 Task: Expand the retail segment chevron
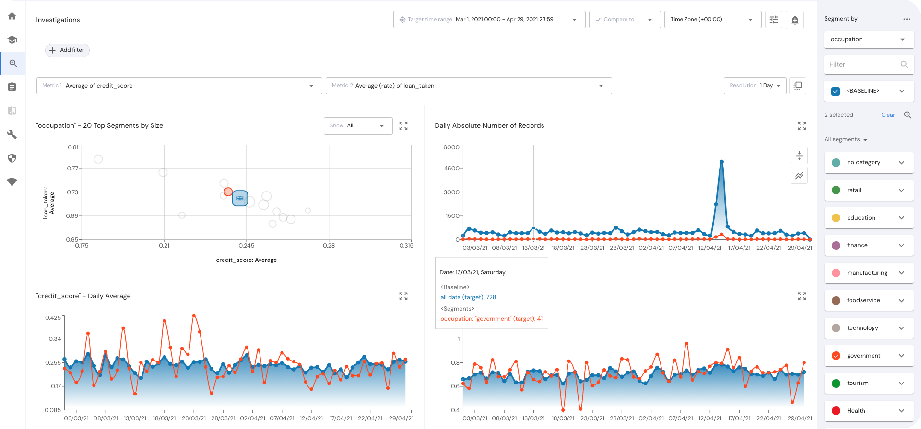tap(902, 190)
